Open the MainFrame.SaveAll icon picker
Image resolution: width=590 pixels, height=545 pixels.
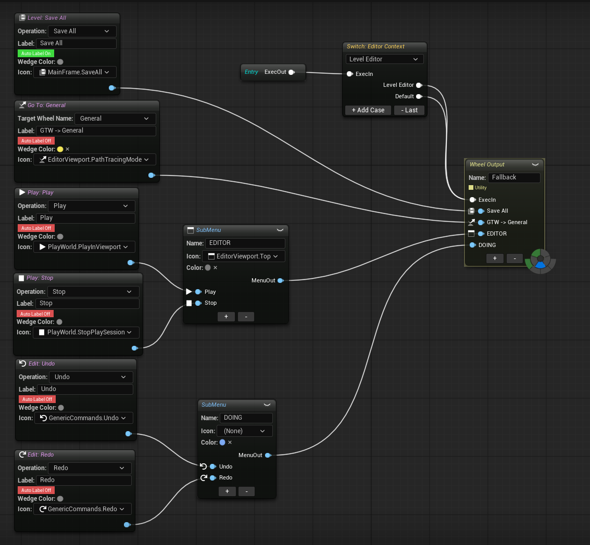coord(74,72)
